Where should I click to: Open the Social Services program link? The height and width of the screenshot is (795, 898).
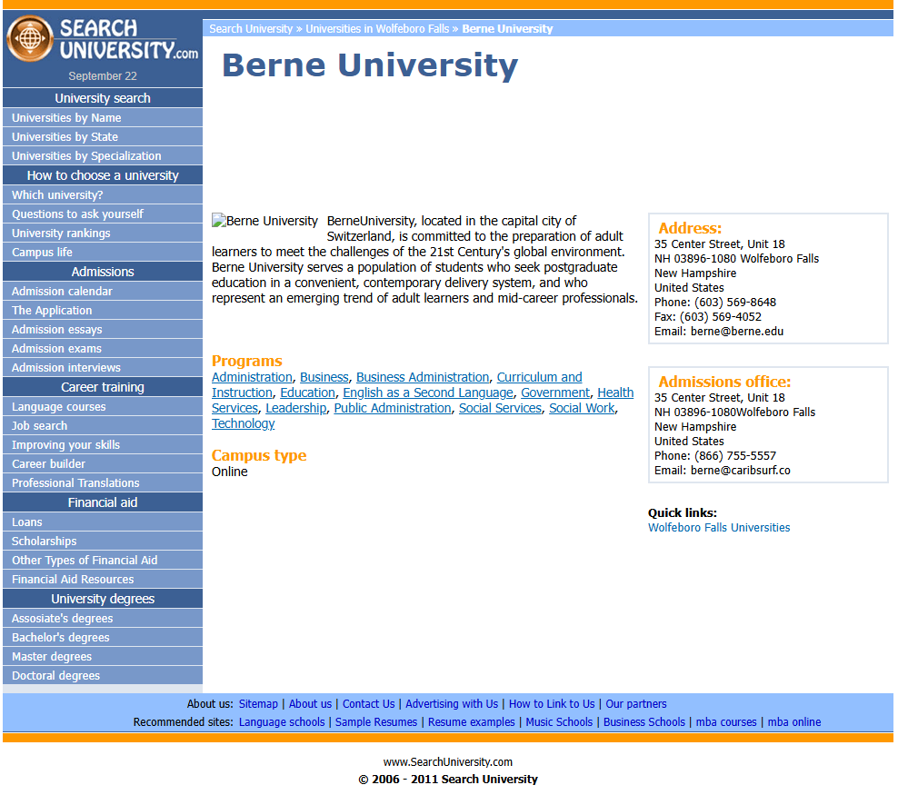pos(500,409)
